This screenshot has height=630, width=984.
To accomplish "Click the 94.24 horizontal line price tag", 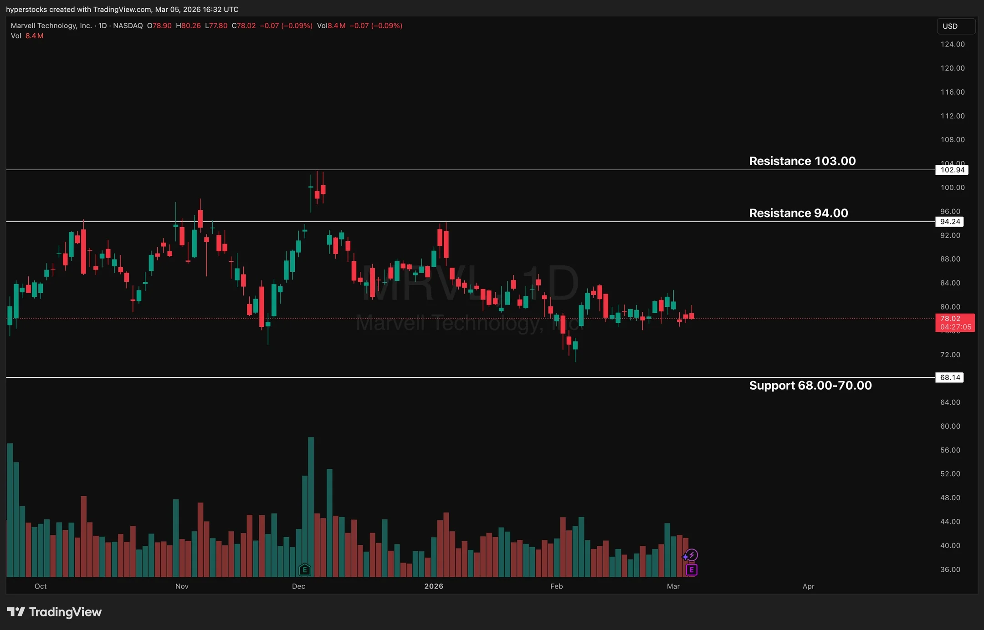I will [950, 222].
